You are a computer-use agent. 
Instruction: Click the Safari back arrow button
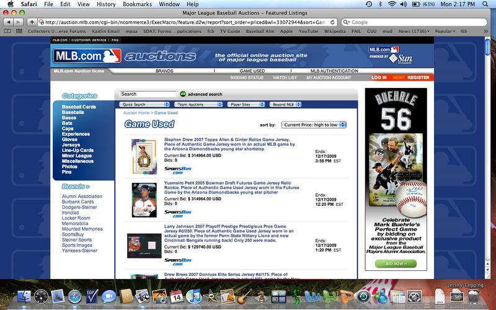tap(9, 22)
